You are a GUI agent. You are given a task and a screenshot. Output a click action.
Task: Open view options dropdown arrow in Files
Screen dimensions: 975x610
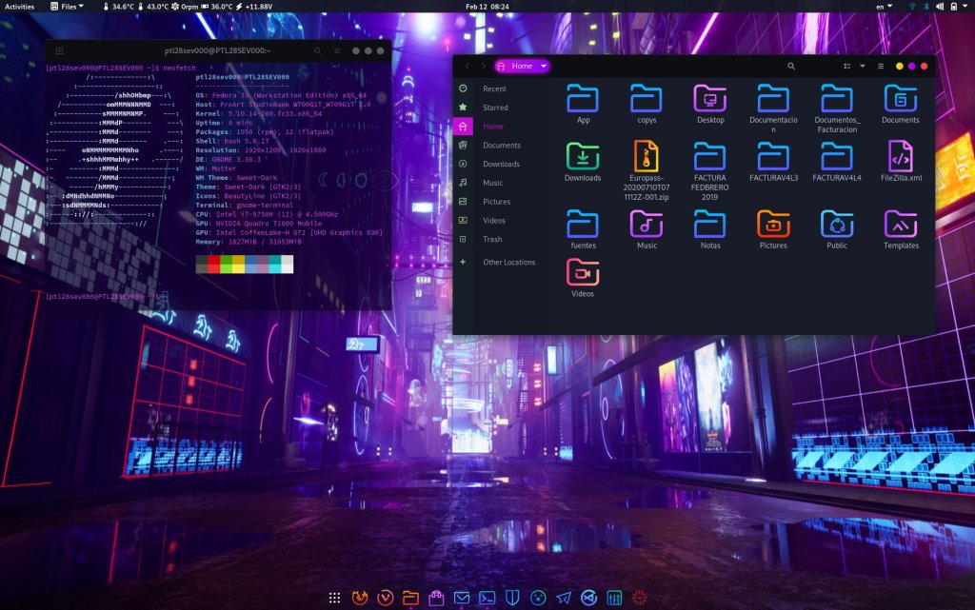tap(863, 67)
